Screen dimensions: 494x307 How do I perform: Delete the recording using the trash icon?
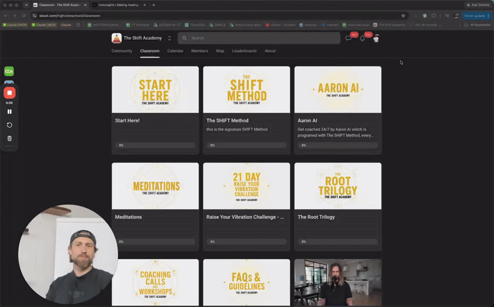[10, 139]
